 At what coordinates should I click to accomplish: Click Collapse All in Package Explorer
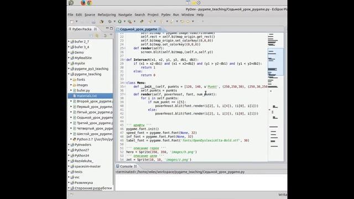(91, 35)
